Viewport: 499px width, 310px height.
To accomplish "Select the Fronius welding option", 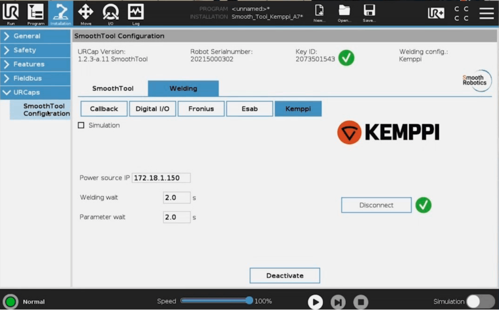I will coord(201,108).
